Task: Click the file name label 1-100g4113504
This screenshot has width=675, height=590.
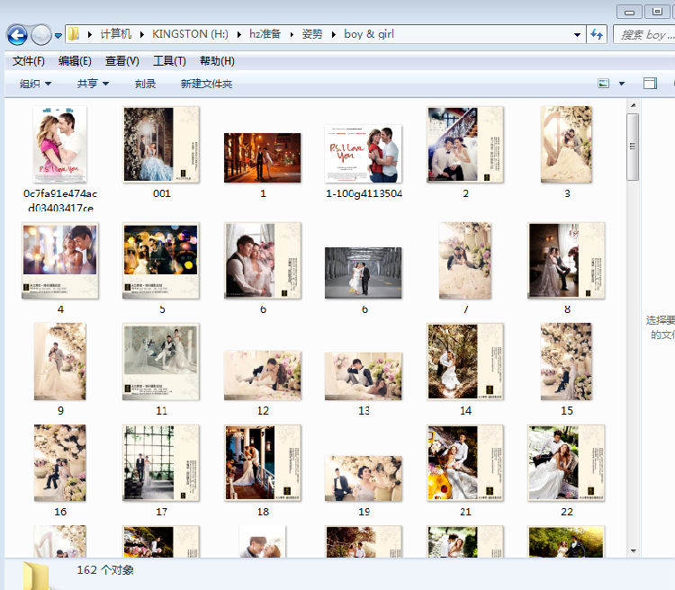Action: [364, 193]
